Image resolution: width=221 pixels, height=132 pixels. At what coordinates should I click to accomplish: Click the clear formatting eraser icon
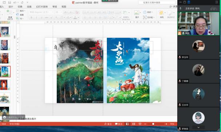click(x=77, y=12)
